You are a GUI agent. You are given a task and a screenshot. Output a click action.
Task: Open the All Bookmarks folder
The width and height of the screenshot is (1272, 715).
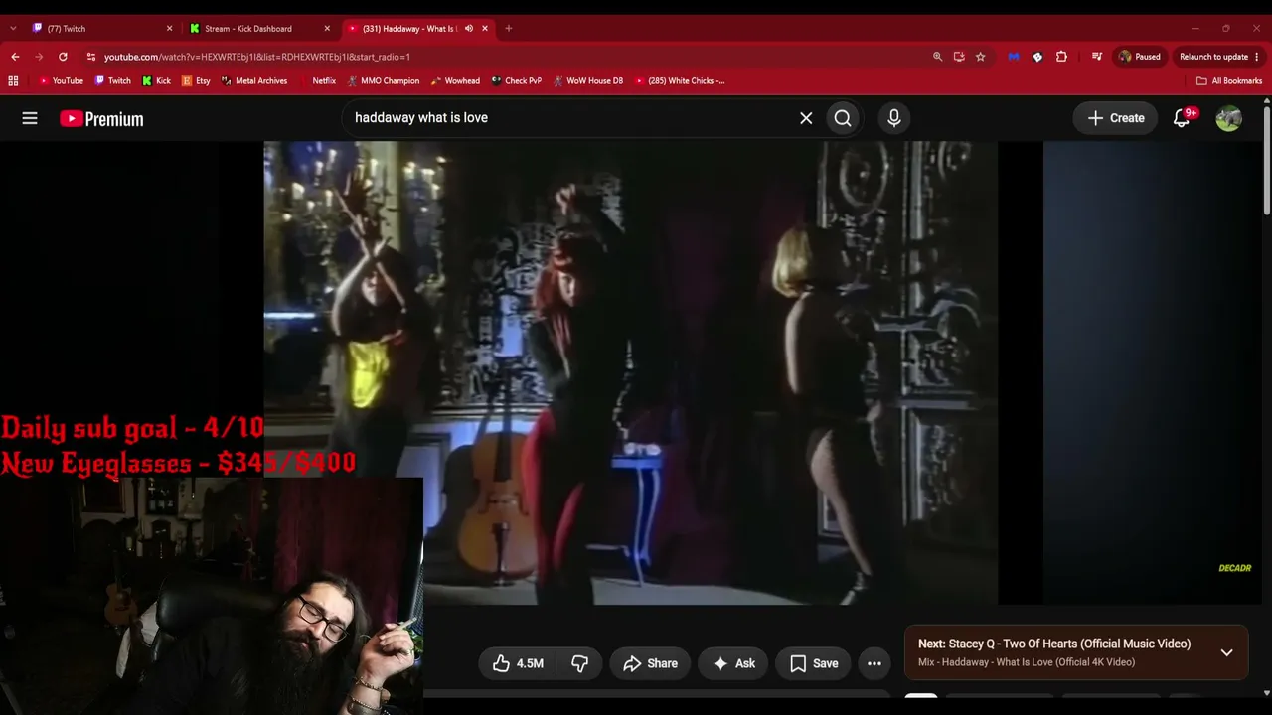coord(1229,81)
